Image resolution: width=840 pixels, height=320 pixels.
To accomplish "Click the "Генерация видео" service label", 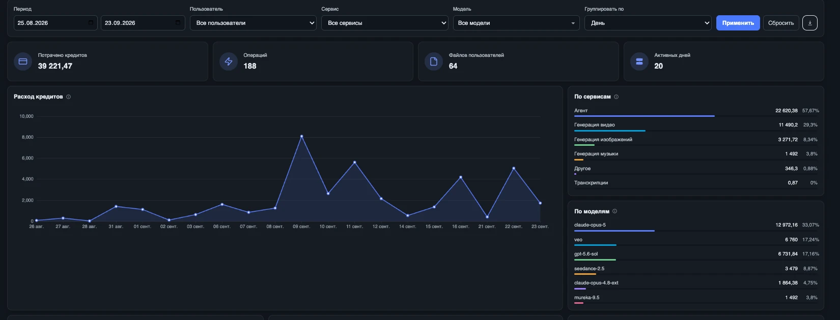I will [x=595, y=125].
